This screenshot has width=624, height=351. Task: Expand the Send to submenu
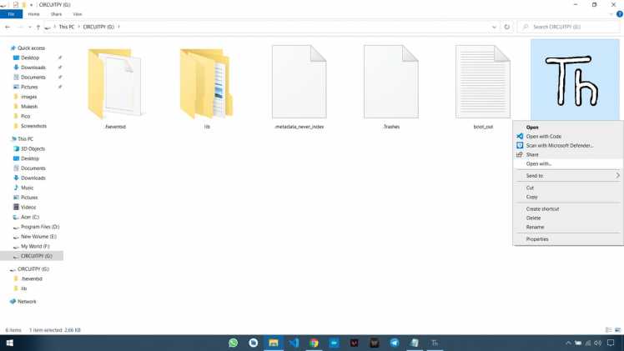pyautogui.click(x=617, y=175)
